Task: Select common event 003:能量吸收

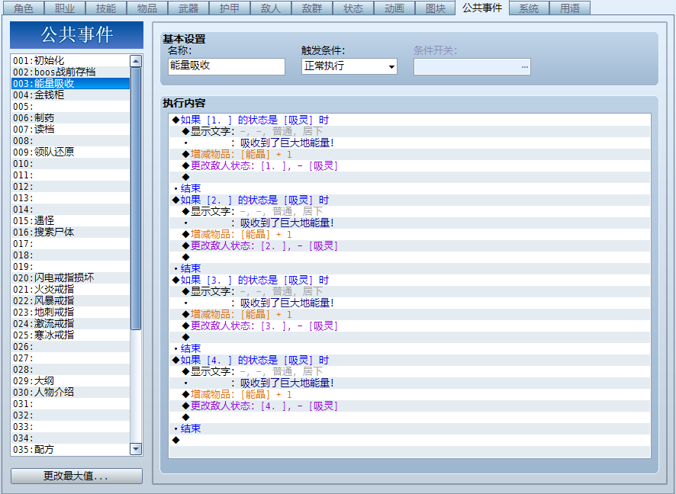Action: pyautogui.click(x=70, y=84)
